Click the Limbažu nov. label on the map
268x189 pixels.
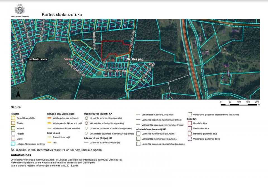pyautogui.click(x=37, y=59)
